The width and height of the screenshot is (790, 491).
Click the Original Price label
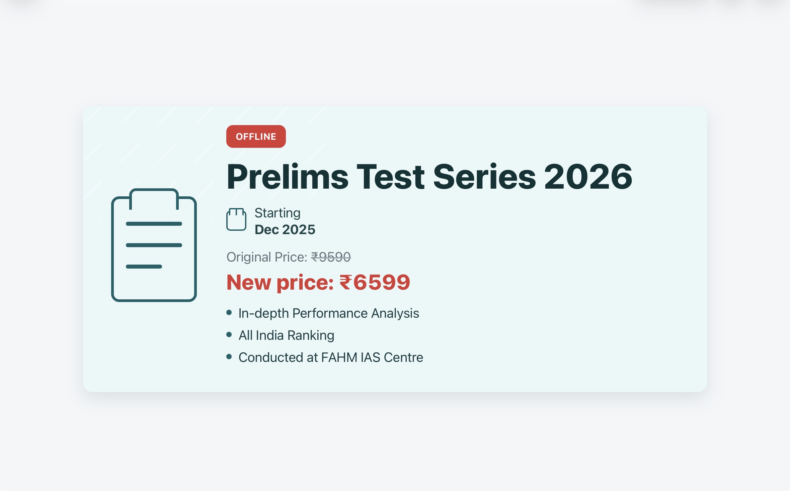[267, 257]
